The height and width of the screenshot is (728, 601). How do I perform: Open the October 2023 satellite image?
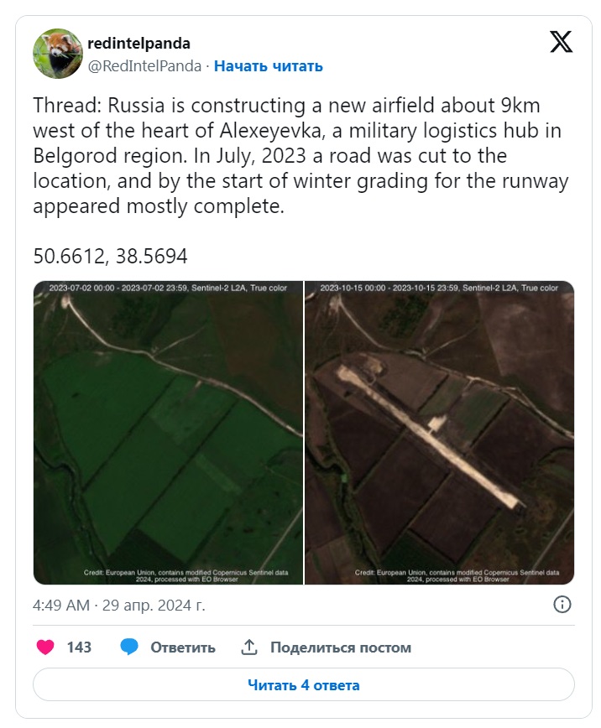point(440,433)
